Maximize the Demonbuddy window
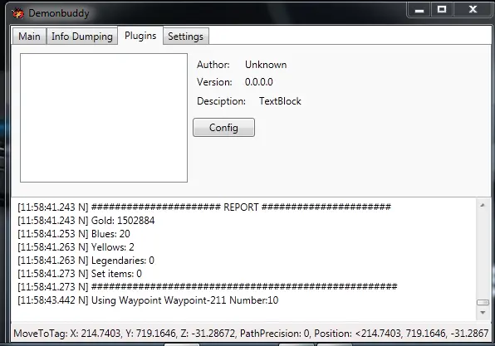The height and width of the screenshot is (346, 495). click(x=442, y=10)
